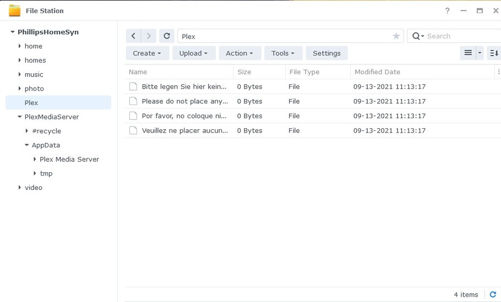Viewport: 501px width, 302px height.
Task: Open the Action dropdown
Action: click(240, 53)
